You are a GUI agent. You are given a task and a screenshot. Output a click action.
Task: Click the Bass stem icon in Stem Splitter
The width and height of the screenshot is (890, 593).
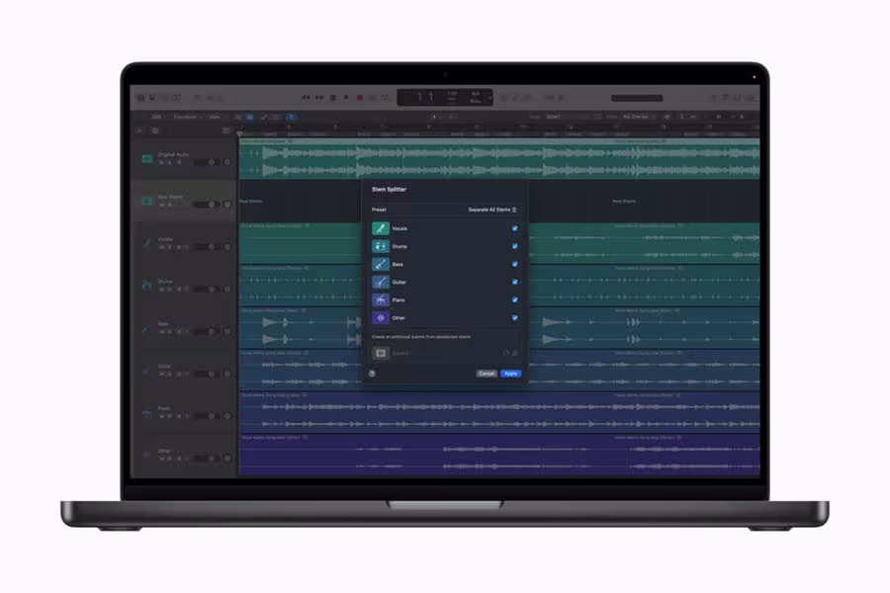380,262
